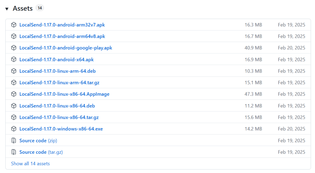Click package icon beside windows-x86-64.exe
The width and height of the screenshot is (315, 173).
point(14,129)
